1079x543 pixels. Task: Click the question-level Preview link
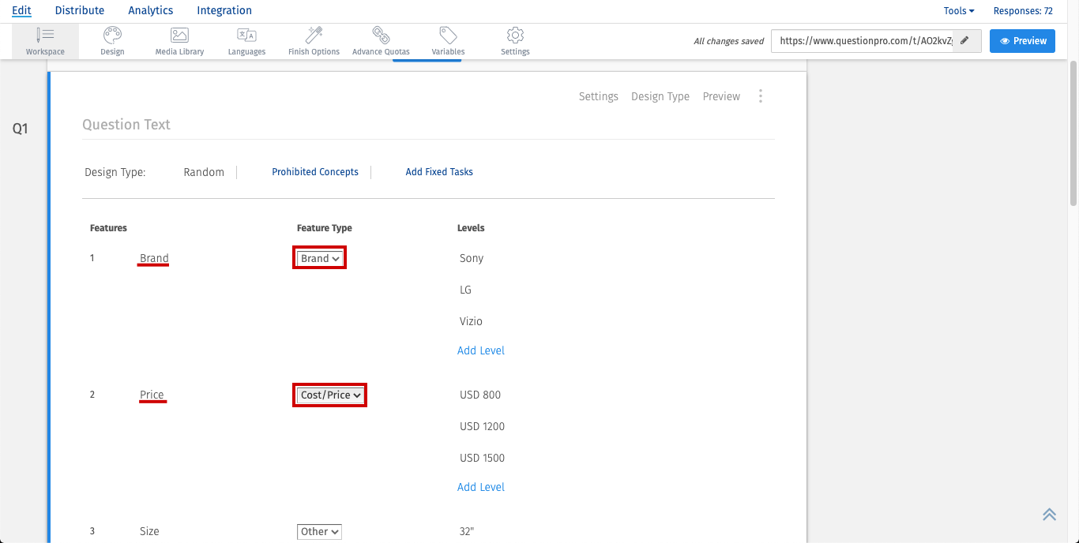(x=721, y=96)
